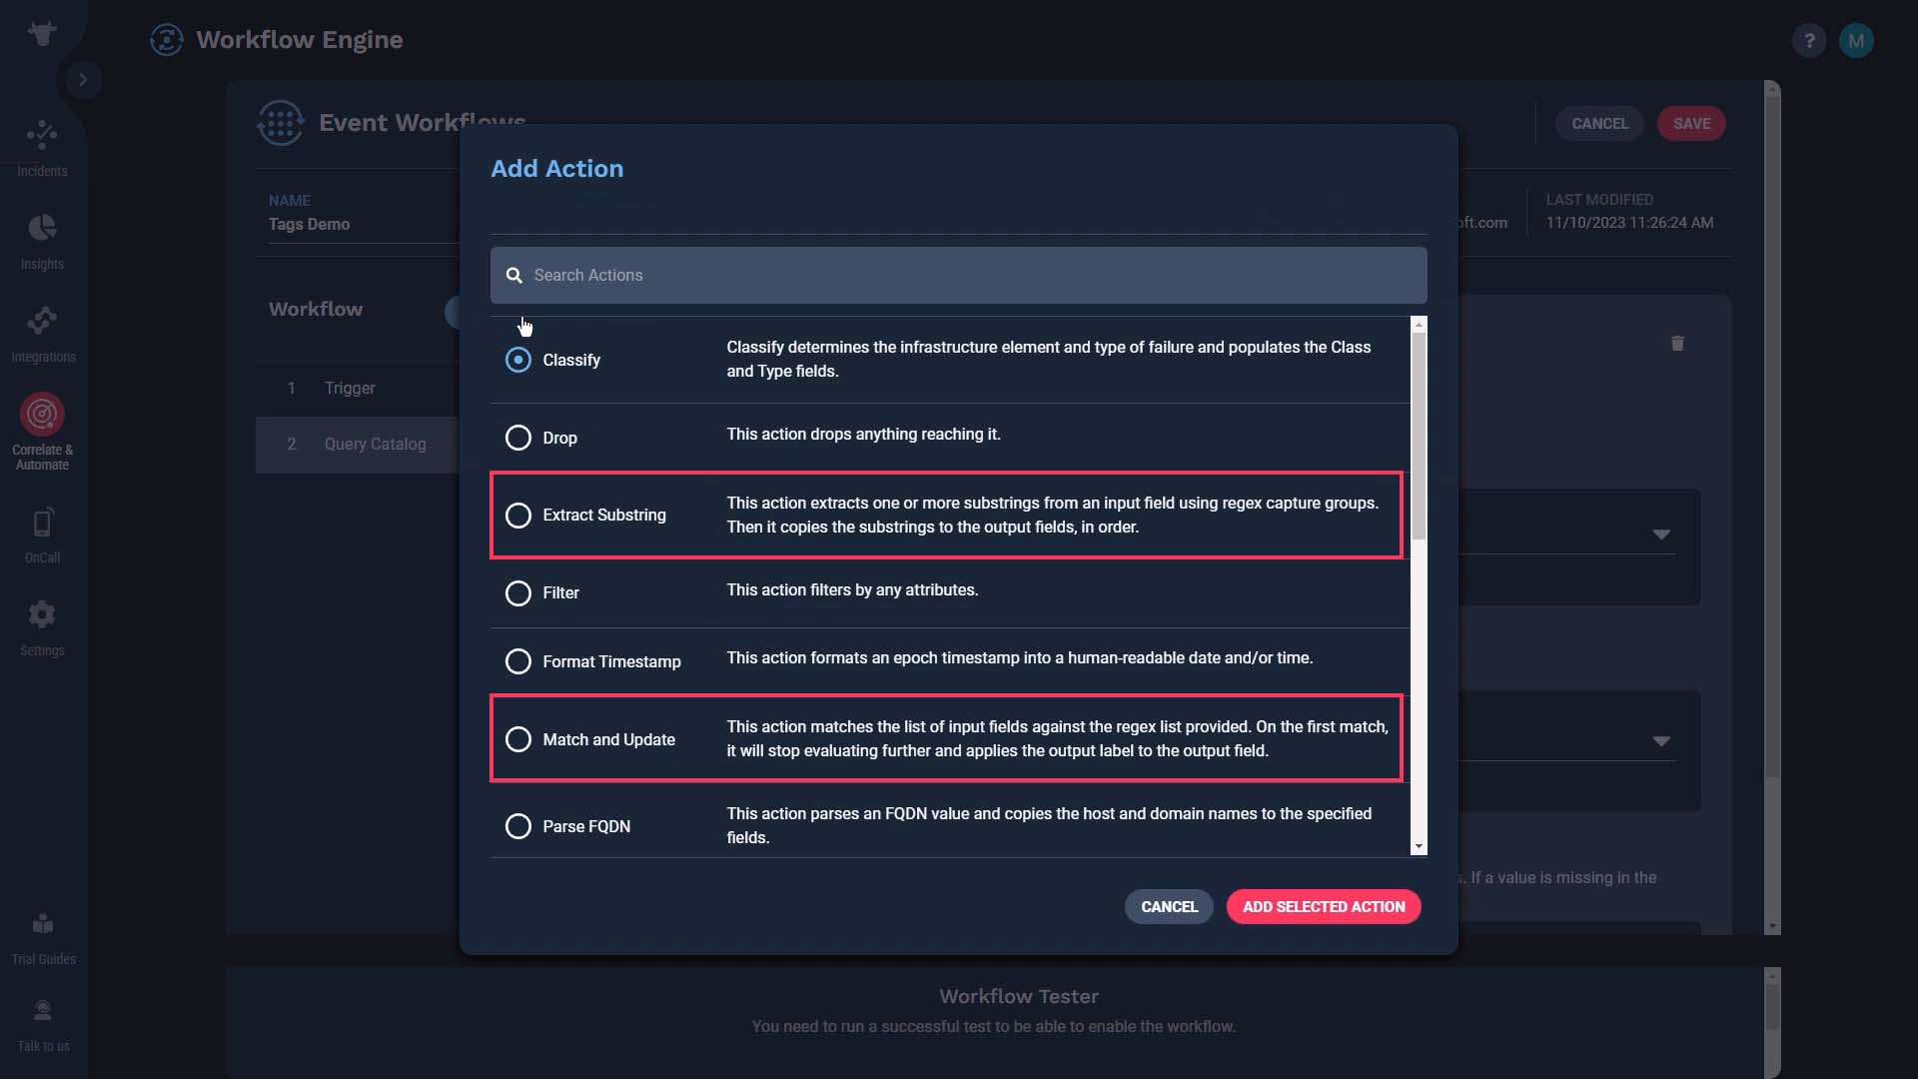Cancel the Add Action dialog
The image size is (1918, 1079).
(1169, 907)
